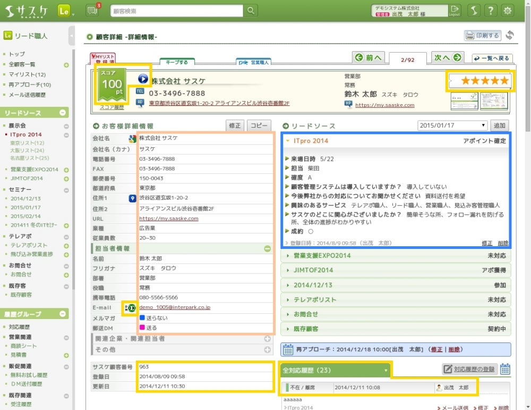This screenshot has width=531, height=410.
Task: Open calendar icon next to 対応履歴の登録
Action: [x=505, y=369]
